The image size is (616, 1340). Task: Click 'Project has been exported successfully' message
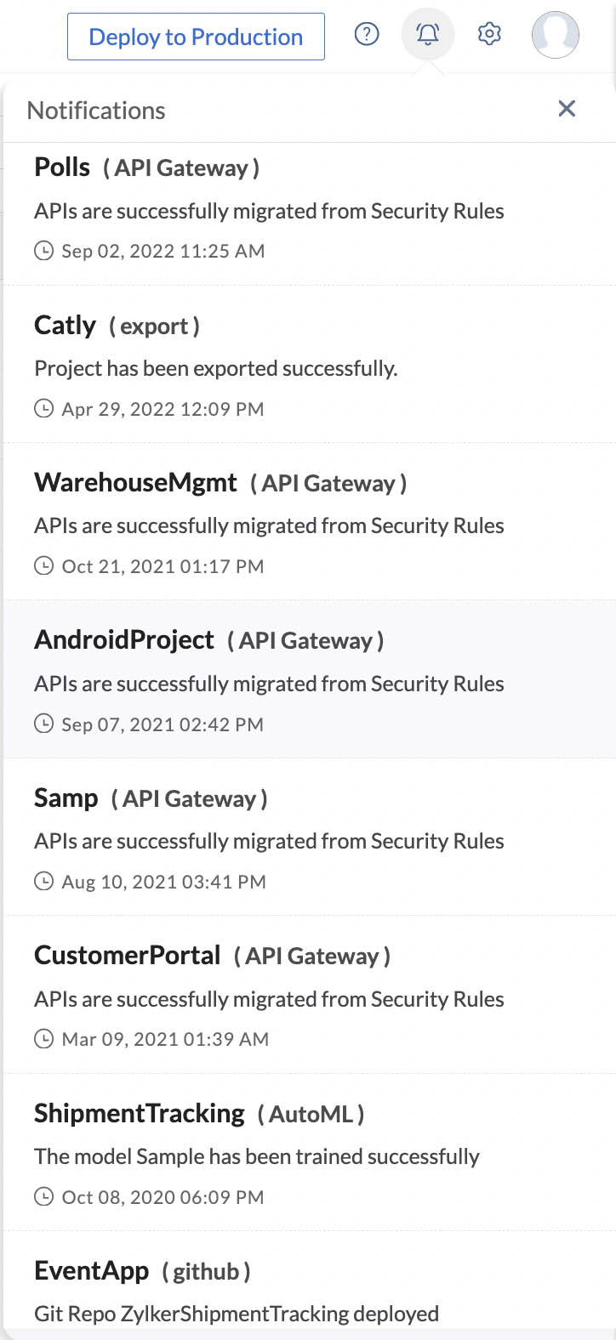pos(216,368)
